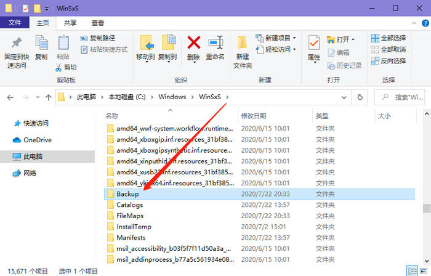
Task: Select the Catalogs folder in the list
Action: pyautogui.click(x=129, y=205)
